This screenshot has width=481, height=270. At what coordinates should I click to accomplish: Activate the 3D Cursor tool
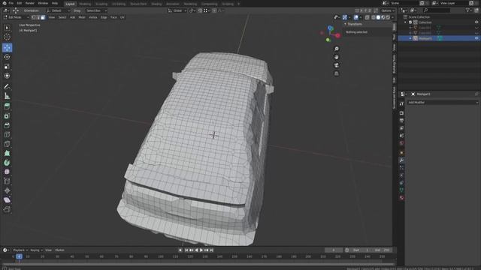click(7, 37)
